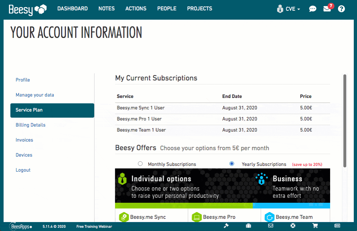Select Yearly Subscriptions radio button

click(232, 164)
